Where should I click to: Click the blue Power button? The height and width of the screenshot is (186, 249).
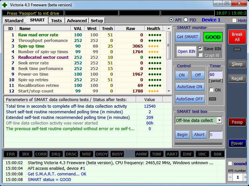(237, 143)
